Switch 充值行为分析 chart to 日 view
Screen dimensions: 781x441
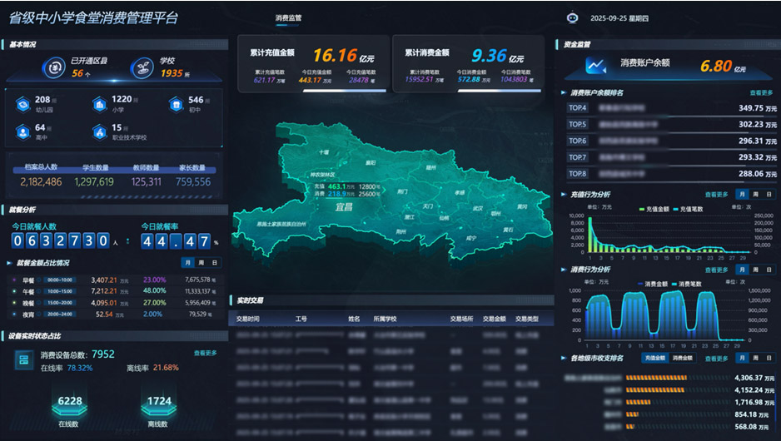click(769, 194)
